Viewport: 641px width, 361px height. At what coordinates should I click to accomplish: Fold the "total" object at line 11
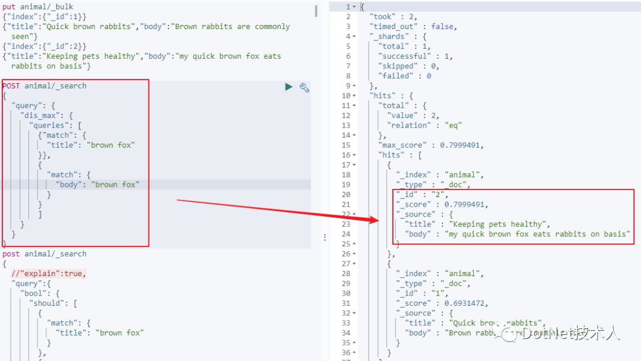click(x=354, y=106)
